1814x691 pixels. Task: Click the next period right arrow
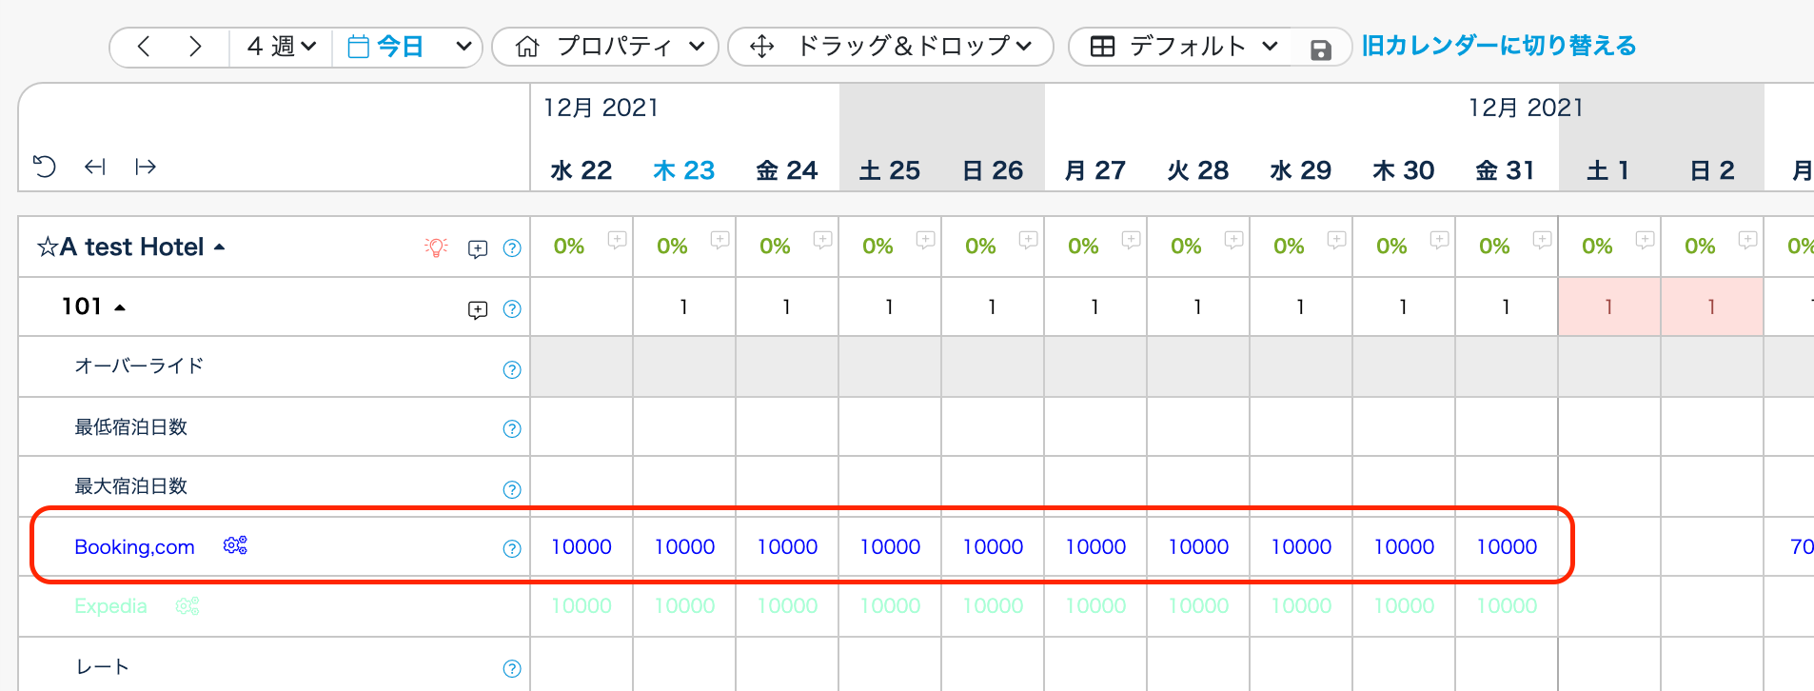click(195, 47)
